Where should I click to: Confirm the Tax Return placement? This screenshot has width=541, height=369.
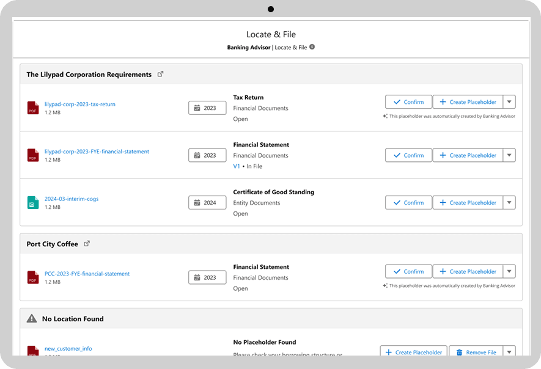click(x=408, y=102)
